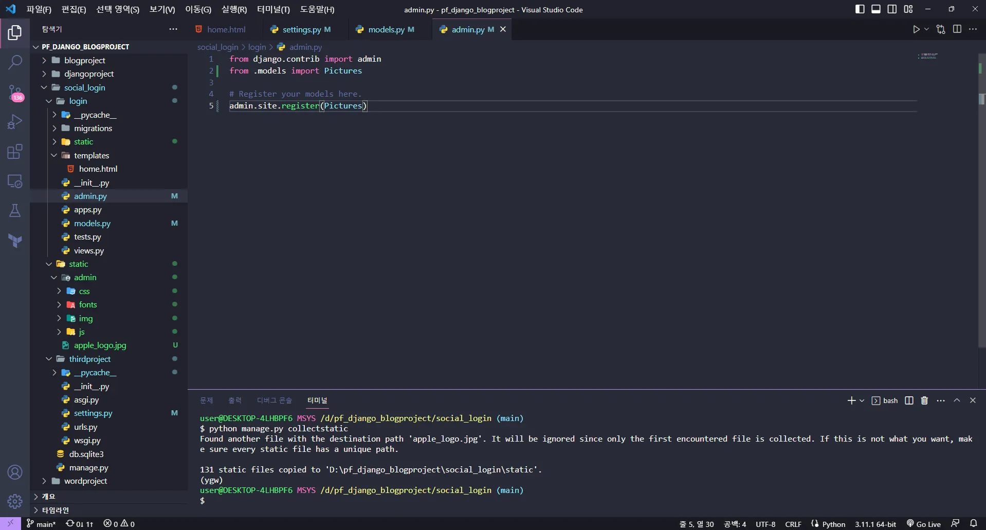Open editor more actions menu
Screen dimensions: 986x530
click(973, 29)
